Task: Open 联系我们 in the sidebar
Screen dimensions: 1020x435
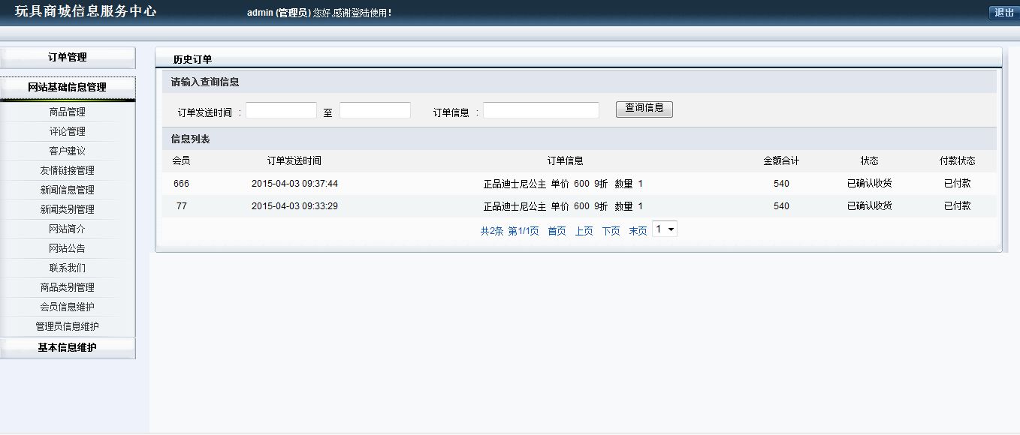Action: [x=68, y=268]
